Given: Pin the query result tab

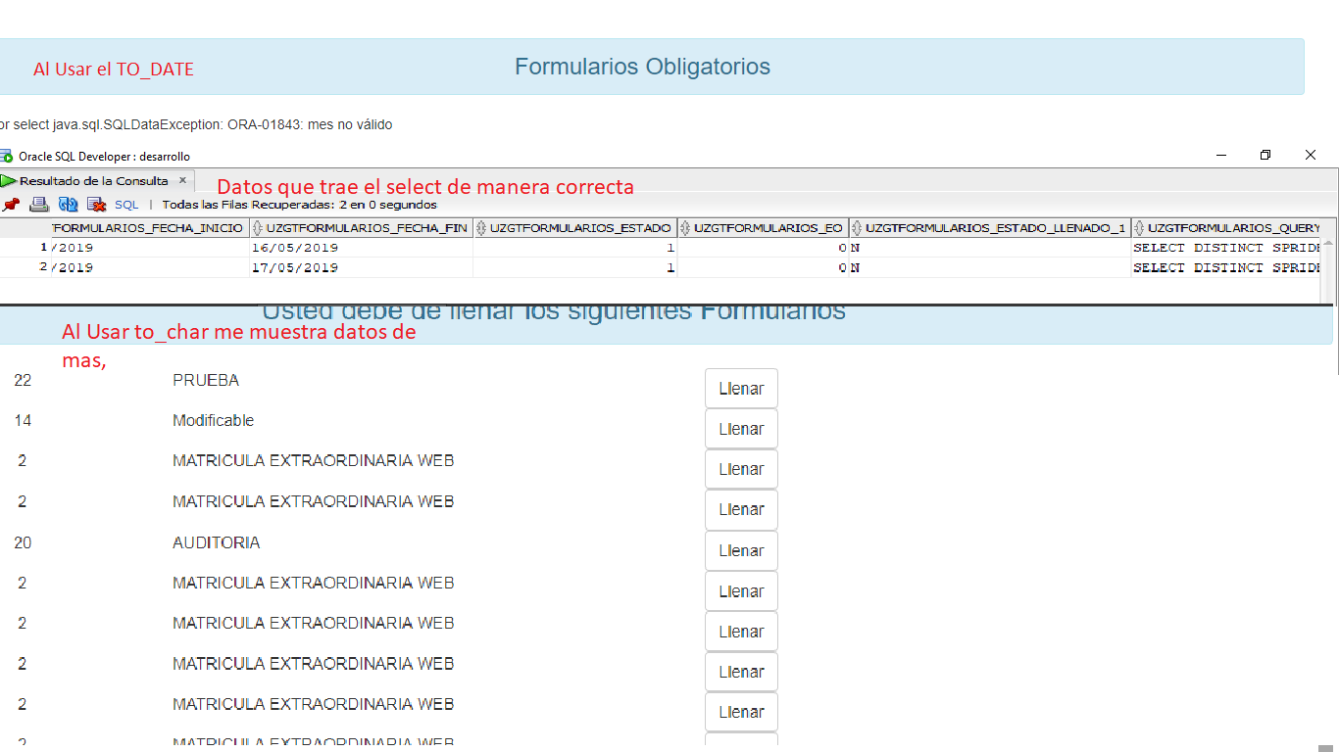Looking at the screenshot, I should tap(11, 205).
